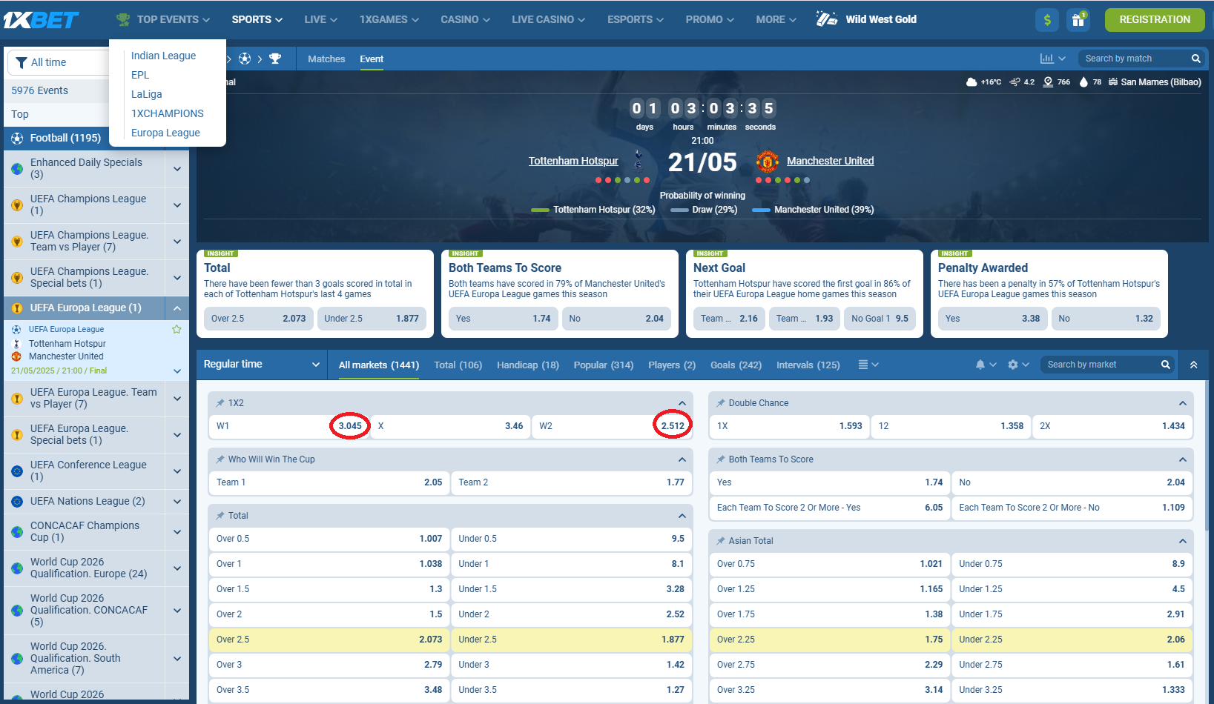Collapse the Asian Total market section

(1183, 541)
